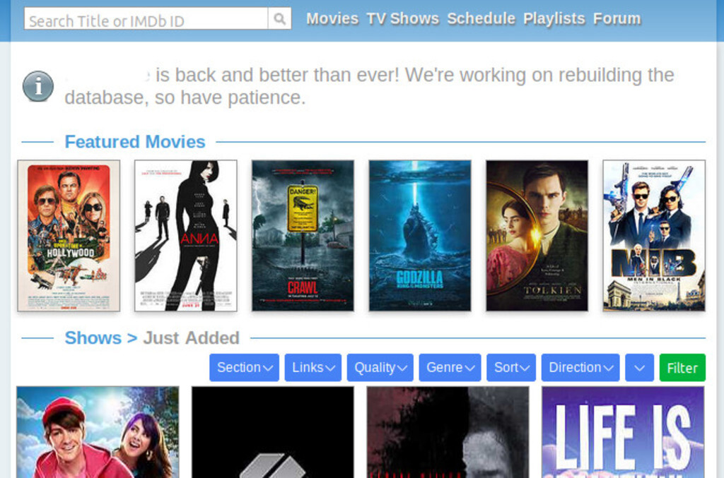Navigate to Playlists
The image size is (724, 478).
(x=554, y=19)
